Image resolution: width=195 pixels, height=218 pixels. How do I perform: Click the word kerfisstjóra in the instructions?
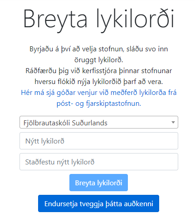click(99, 71)
